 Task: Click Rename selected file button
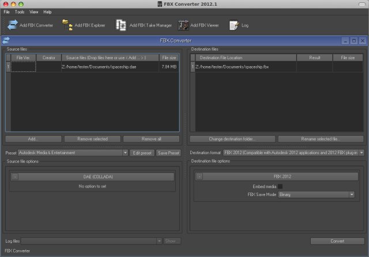point(321,139)
